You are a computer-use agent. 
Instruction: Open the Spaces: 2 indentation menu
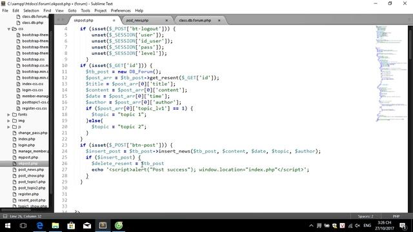click(x=366, y=217)
